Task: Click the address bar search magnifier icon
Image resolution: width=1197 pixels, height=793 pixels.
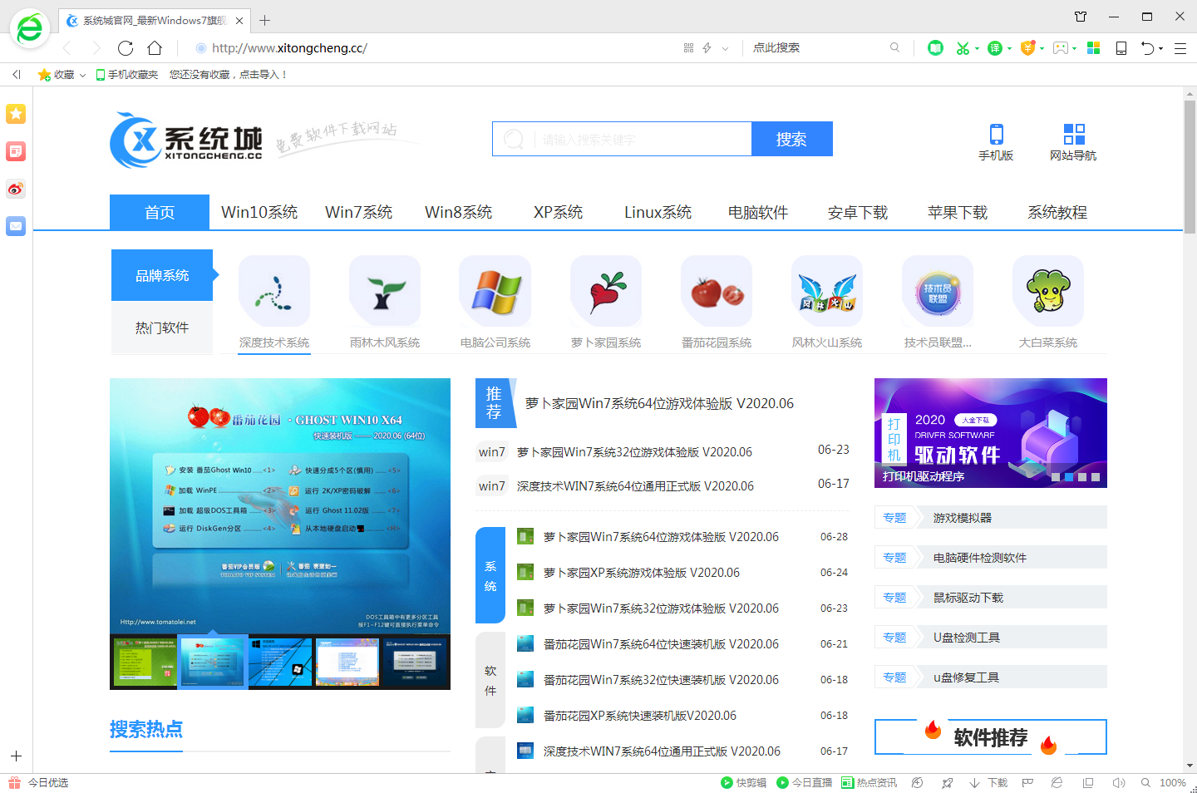Action: click(894, 48)
